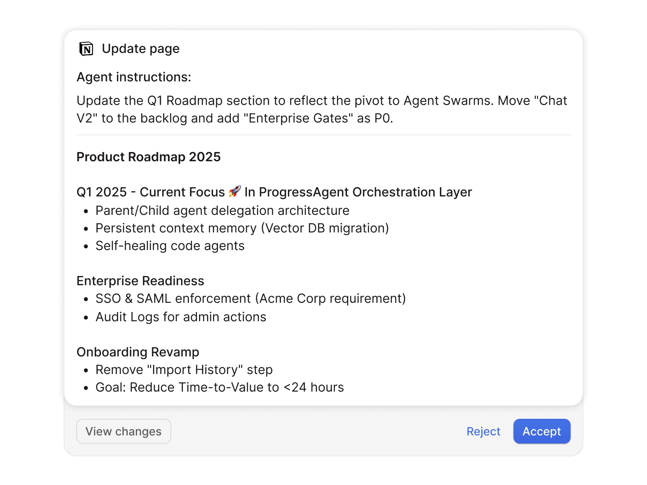This screenshot has height=485, width=647.
Task: Click Reject to discard the update
Action: (x=483, y=431)
